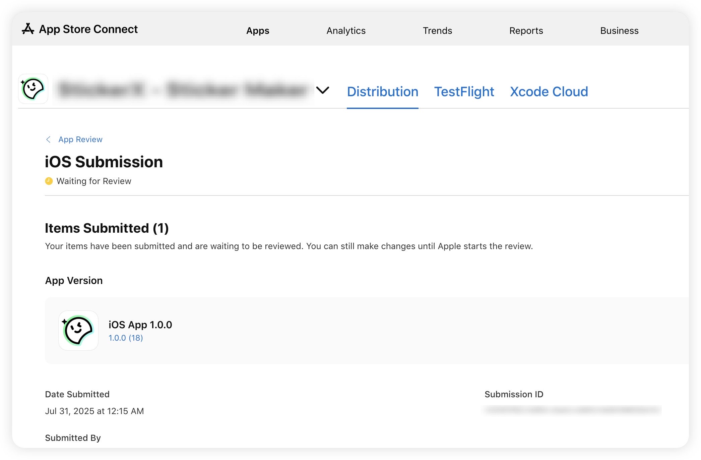Open the 1.0.0 (18) build link

pyautogui.click(x=126, y=338)
